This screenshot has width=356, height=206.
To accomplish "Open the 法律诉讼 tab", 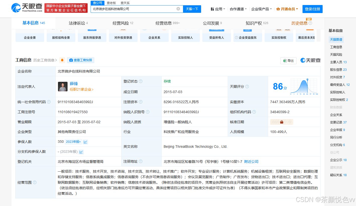I will tap(78, 23).
